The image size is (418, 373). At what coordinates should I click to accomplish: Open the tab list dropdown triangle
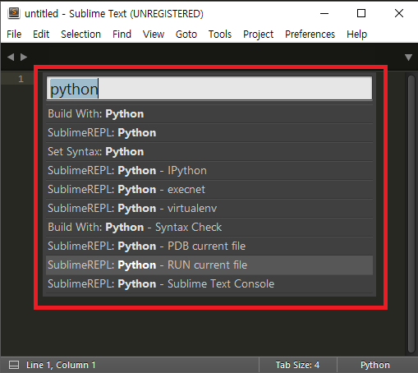click(x=408, y=58)
